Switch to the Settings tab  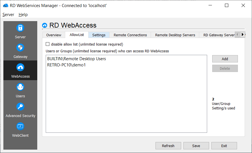click(99, 35)
